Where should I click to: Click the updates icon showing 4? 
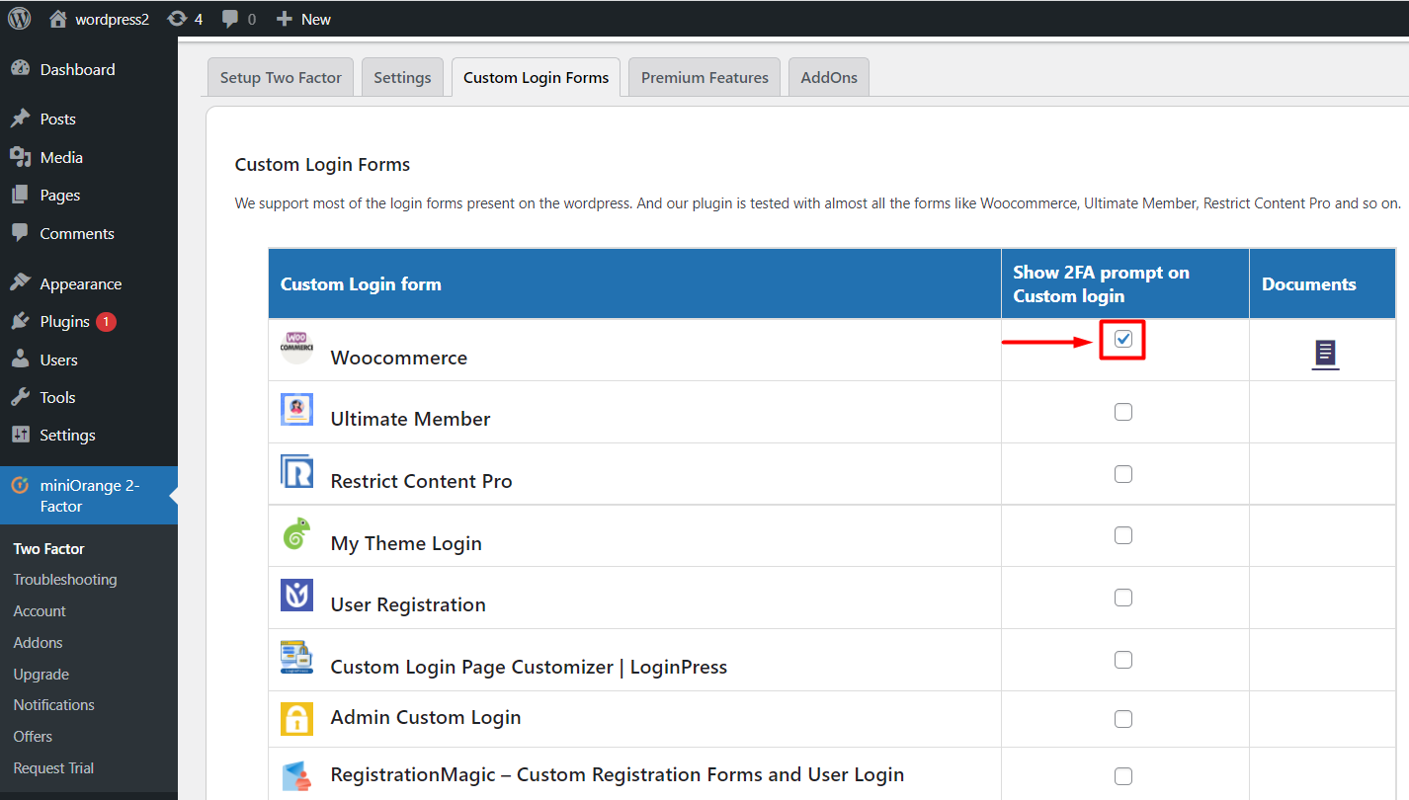click(x=178, y=19)
